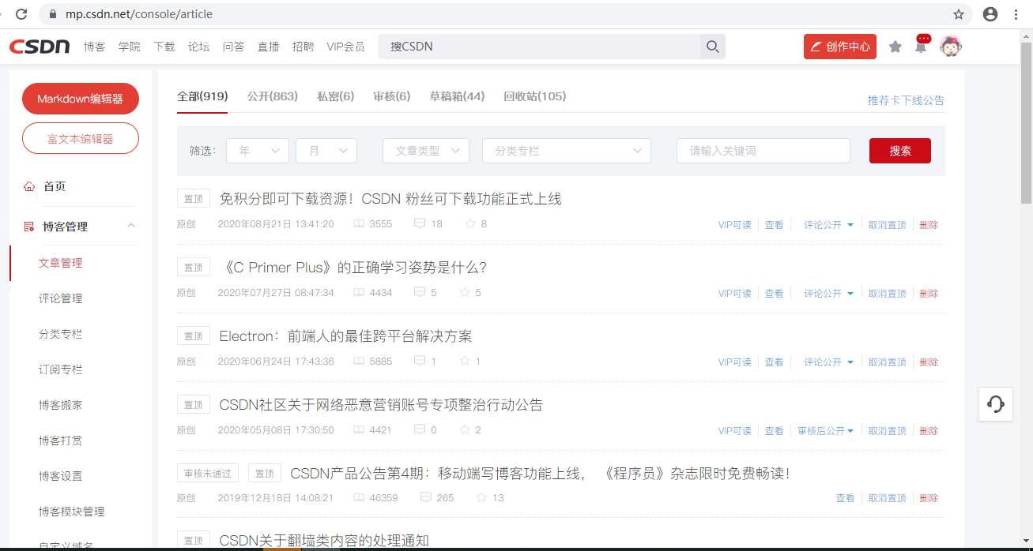Open 评论公开 dropdown for 免积分 article
The image size is (1033, 551).
tap(829, 225)
